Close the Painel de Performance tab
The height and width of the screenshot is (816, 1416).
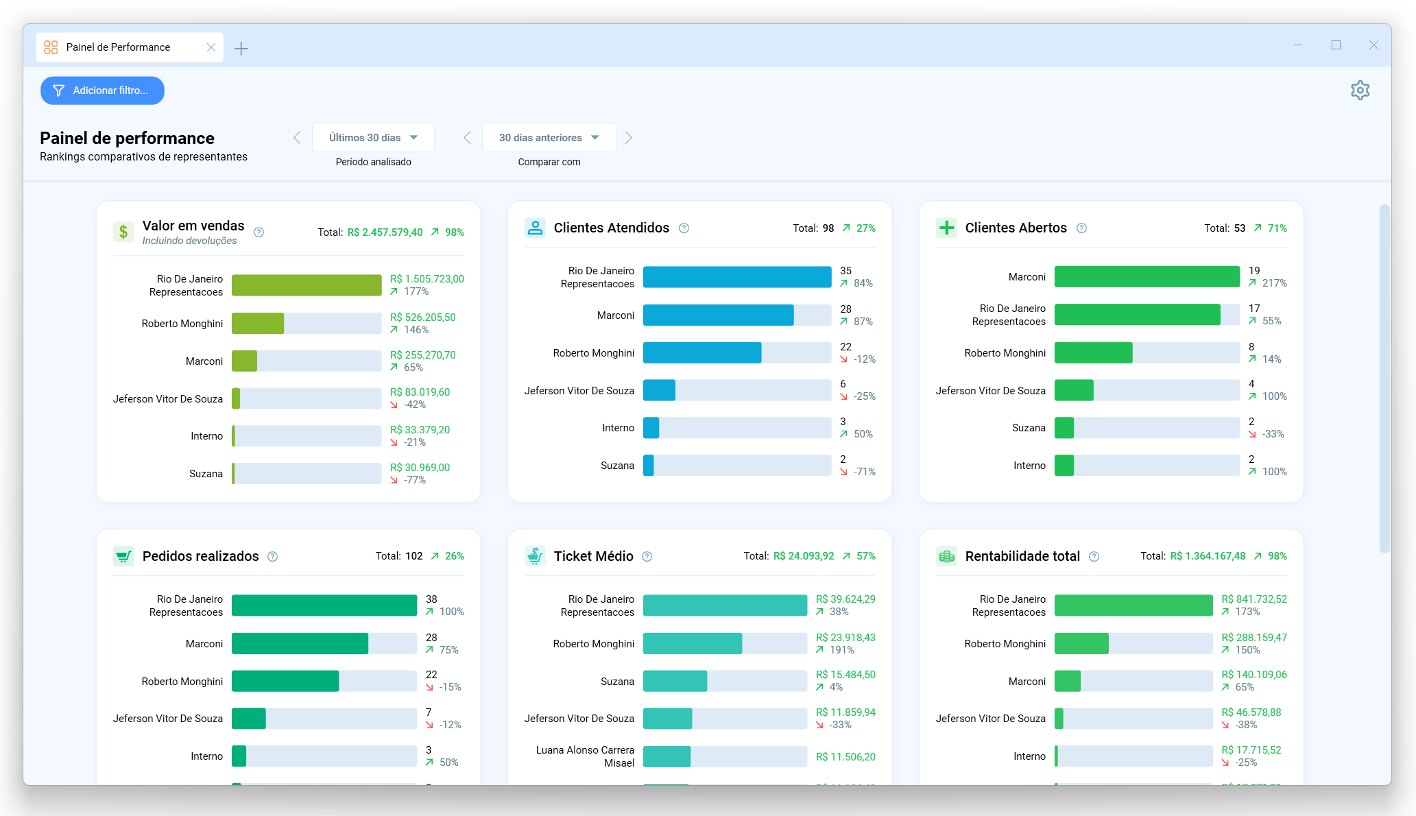211,47
